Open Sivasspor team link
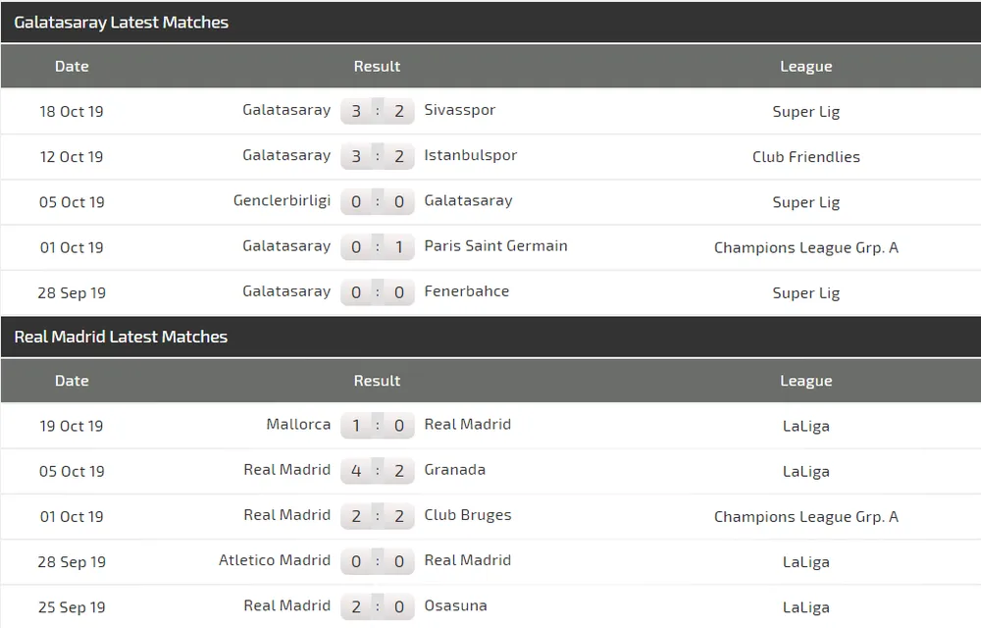 tap(460, 110)
